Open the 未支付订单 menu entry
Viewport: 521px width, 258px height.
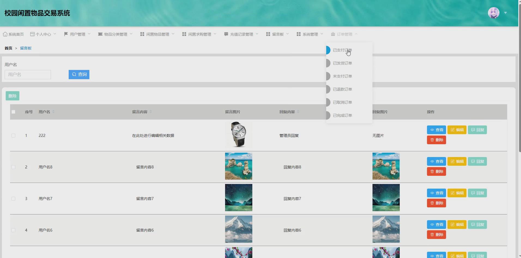(x=349, y=76)
